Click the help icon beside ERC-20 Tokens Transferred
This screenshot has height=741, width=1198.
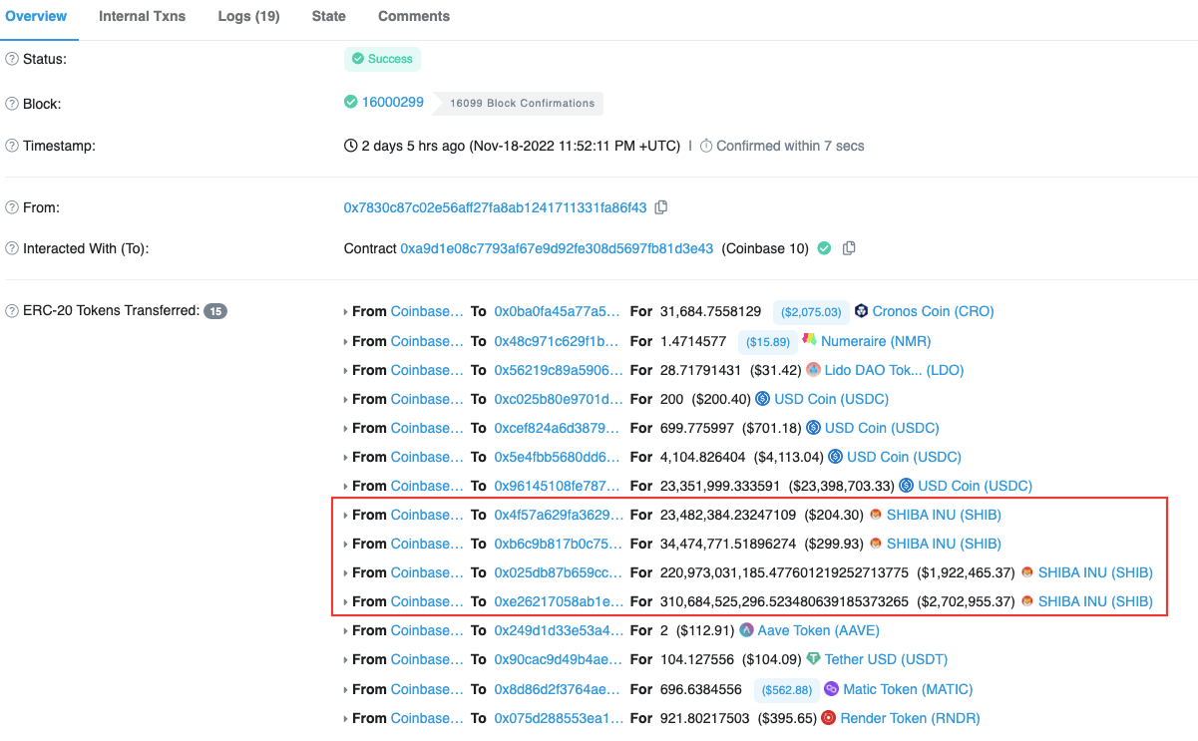12,310
